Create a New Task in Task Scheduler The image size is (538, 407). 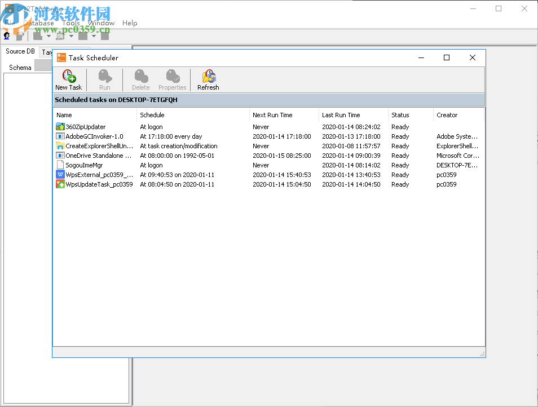pyautogui.click(x=68, y=79)
